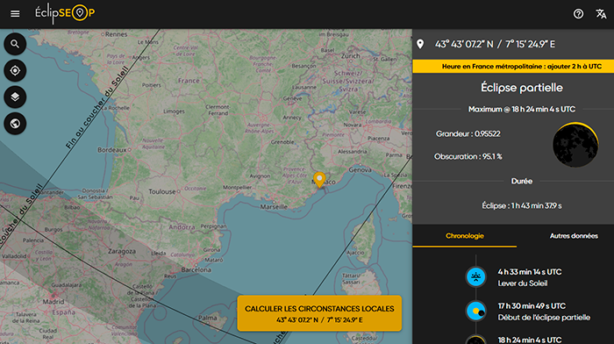Switch to globe view

point(15,124)
